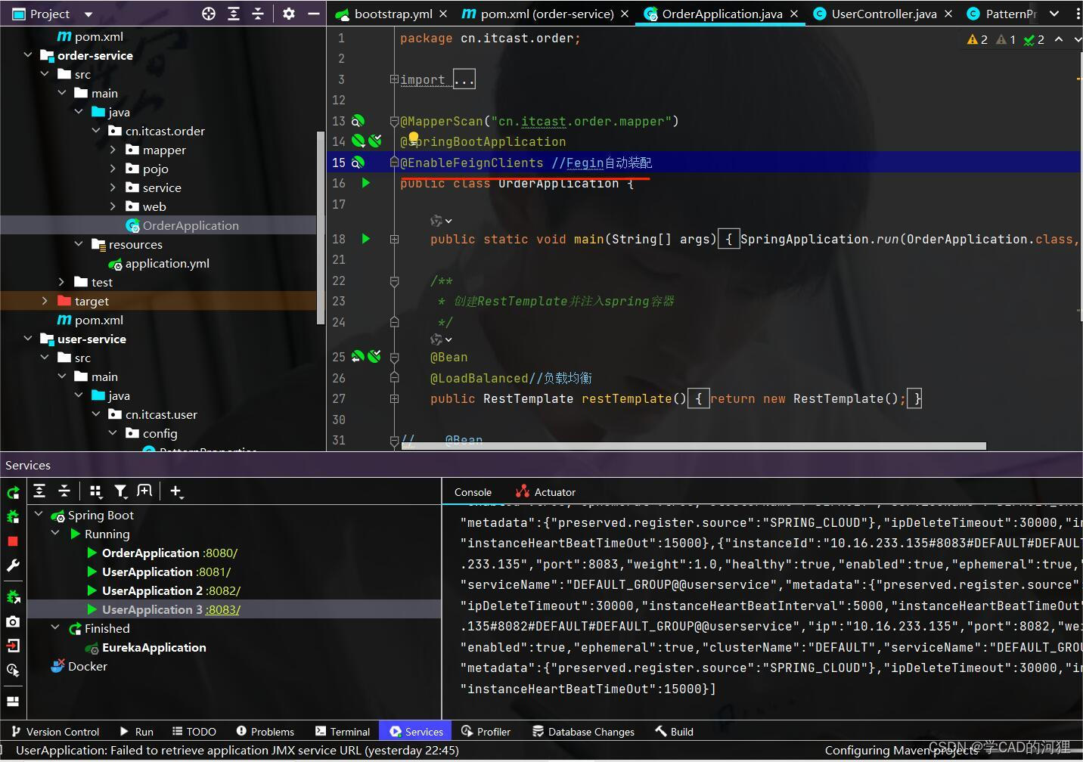
Task: Expand all in Project panel toolbar
Action: point(234,14)
